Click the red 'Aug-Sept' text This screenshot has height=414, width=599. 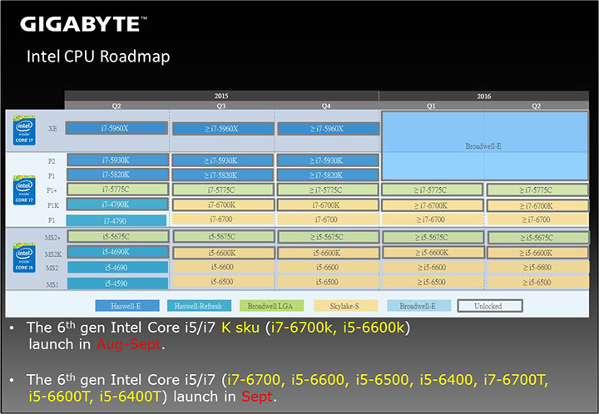click(129, 344)
